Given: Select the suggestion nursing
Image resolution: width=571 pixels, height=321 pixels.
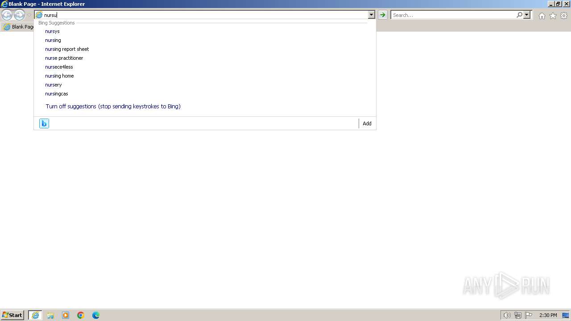Looking at the screenshot, I should tap(53, 40).
